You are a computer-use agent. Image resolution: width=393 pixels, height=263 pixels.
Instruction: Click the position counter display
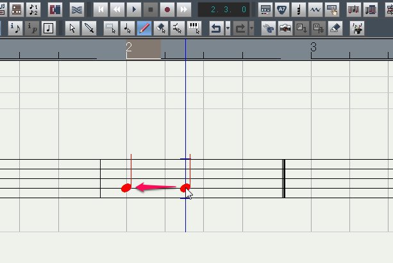225,10
